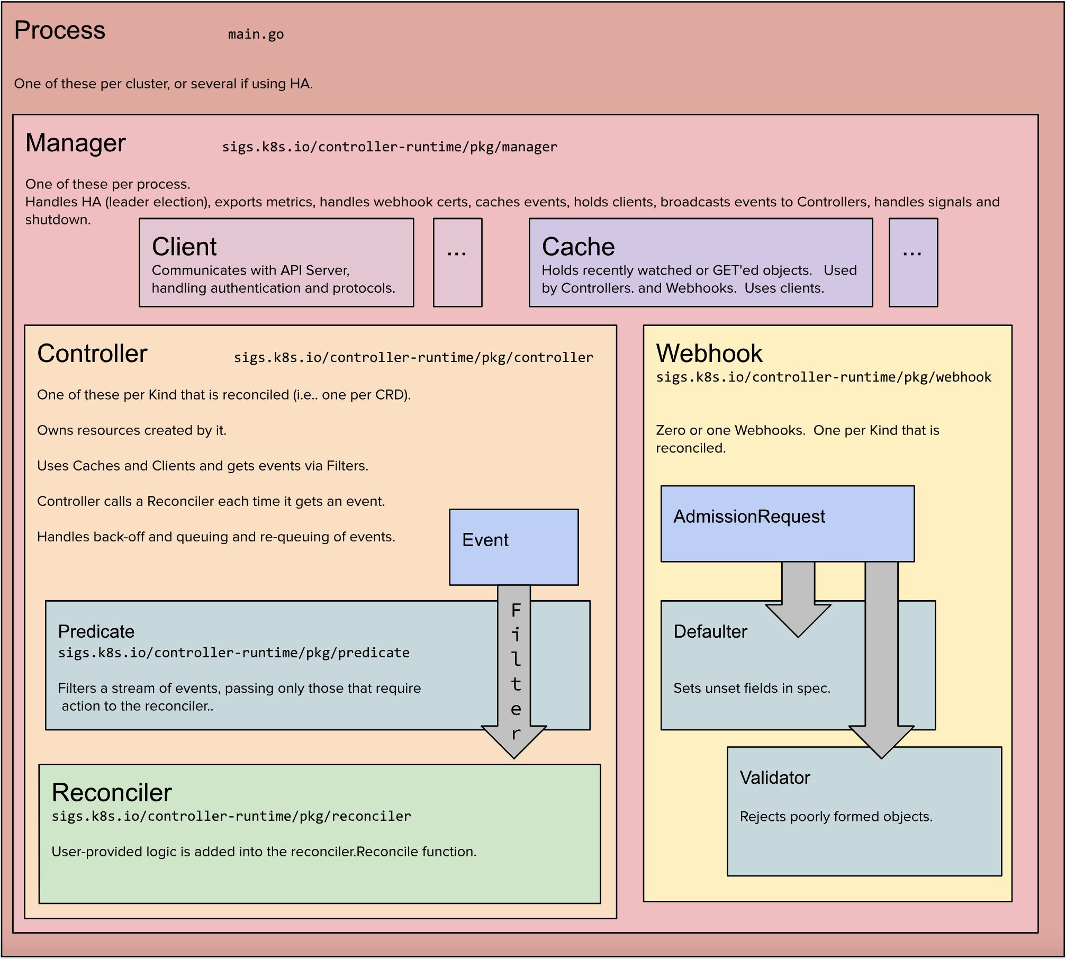Select the Client box
Screen dimensions: 1066x959
[x=276, y=263]
